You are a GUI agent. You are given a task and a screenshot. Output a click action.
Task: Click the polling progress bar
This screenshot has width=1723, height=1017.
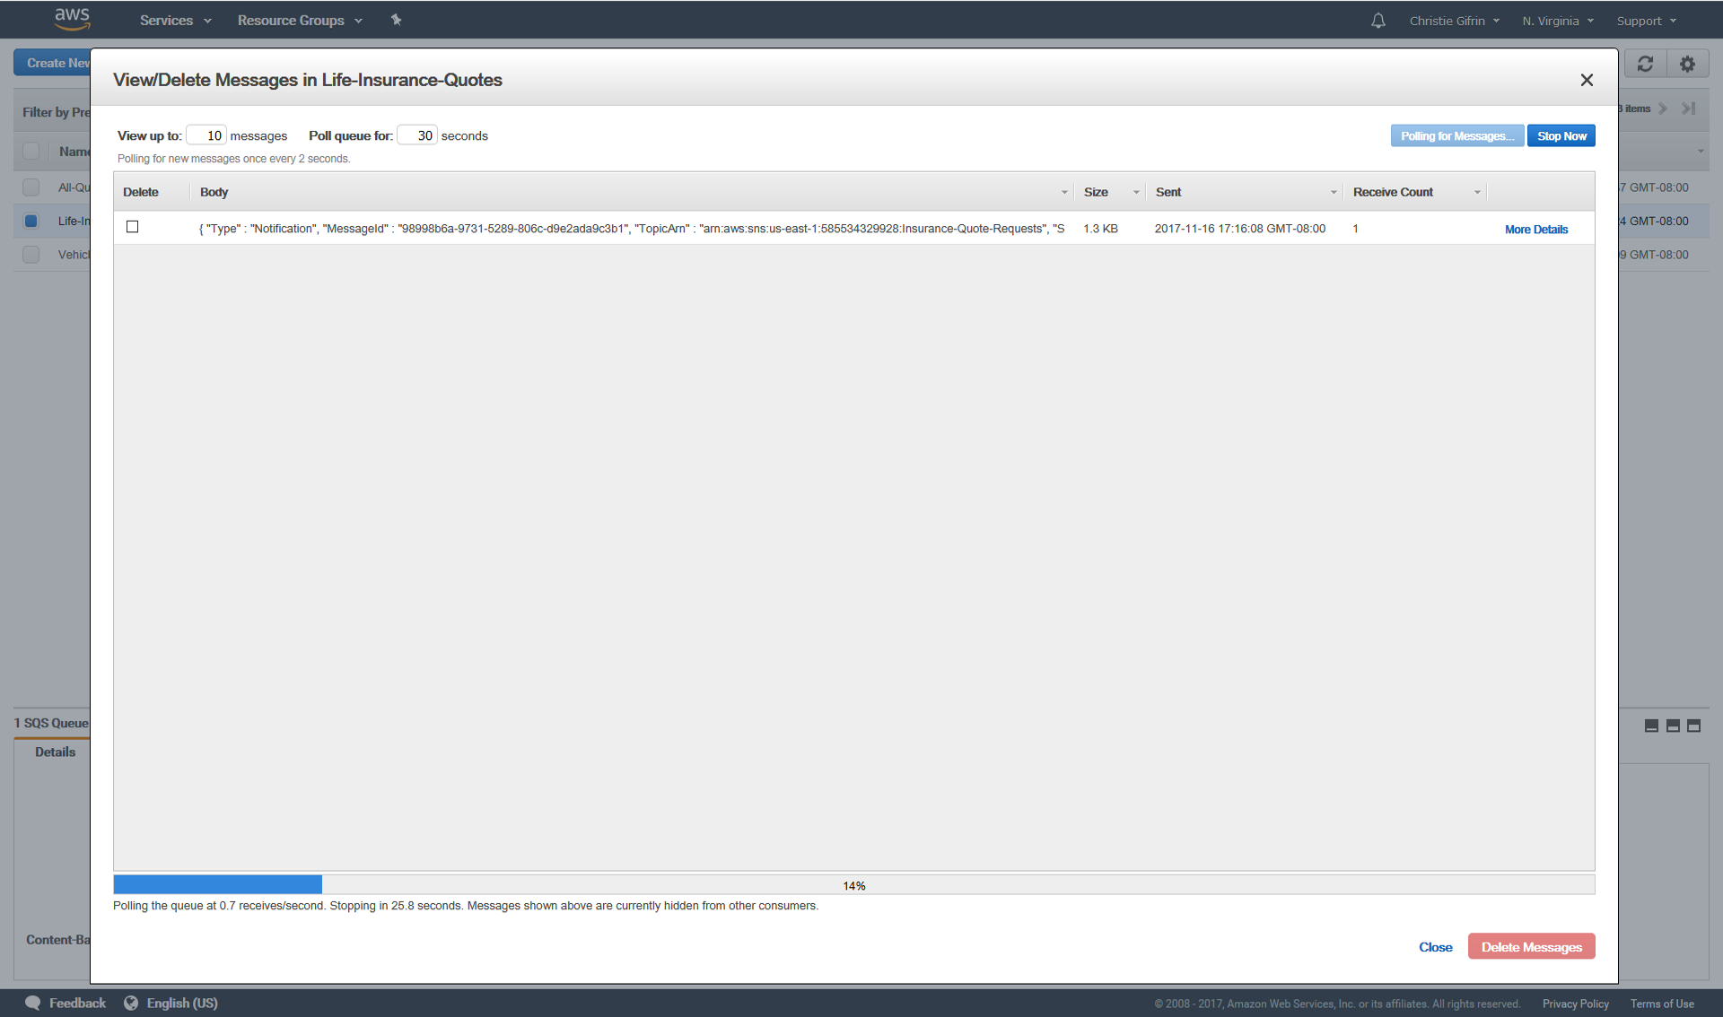tap(853, 885)
